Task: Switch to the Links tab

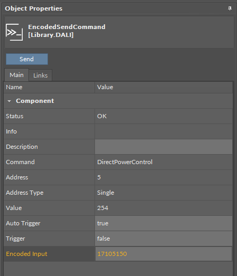Action: click(40, 75)
